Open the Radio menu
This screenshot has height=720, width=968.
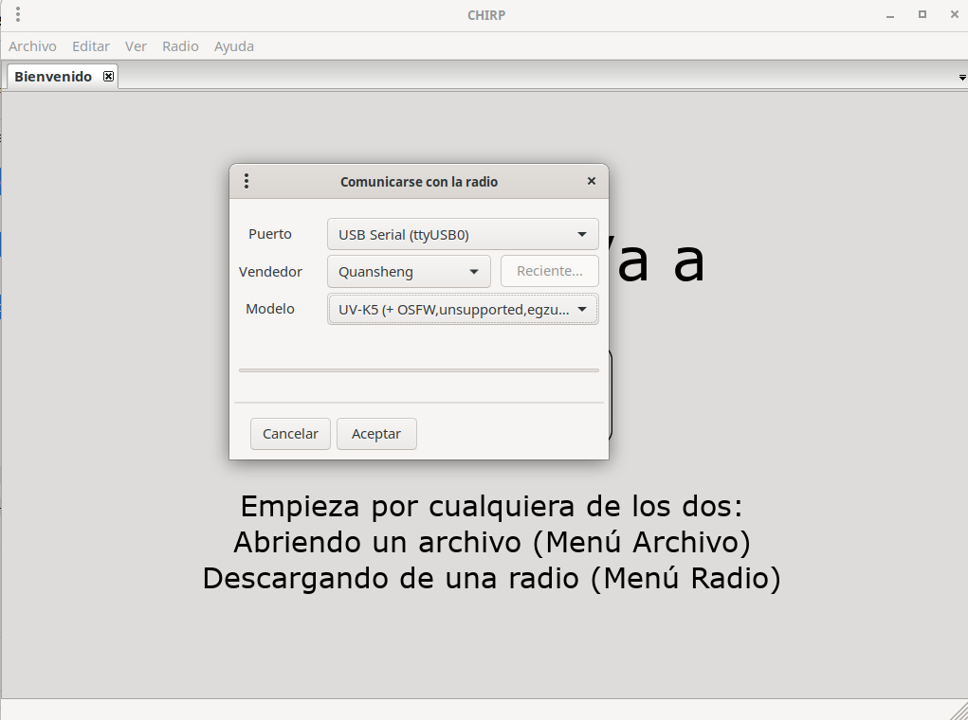pyautogui.click(x=180, y=46)
